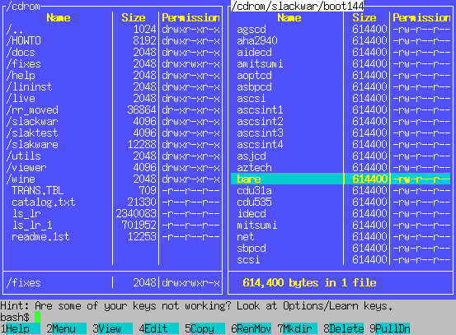Click 6RenMov in the function bar
This screenshot has height=335, width=456.
252,328
